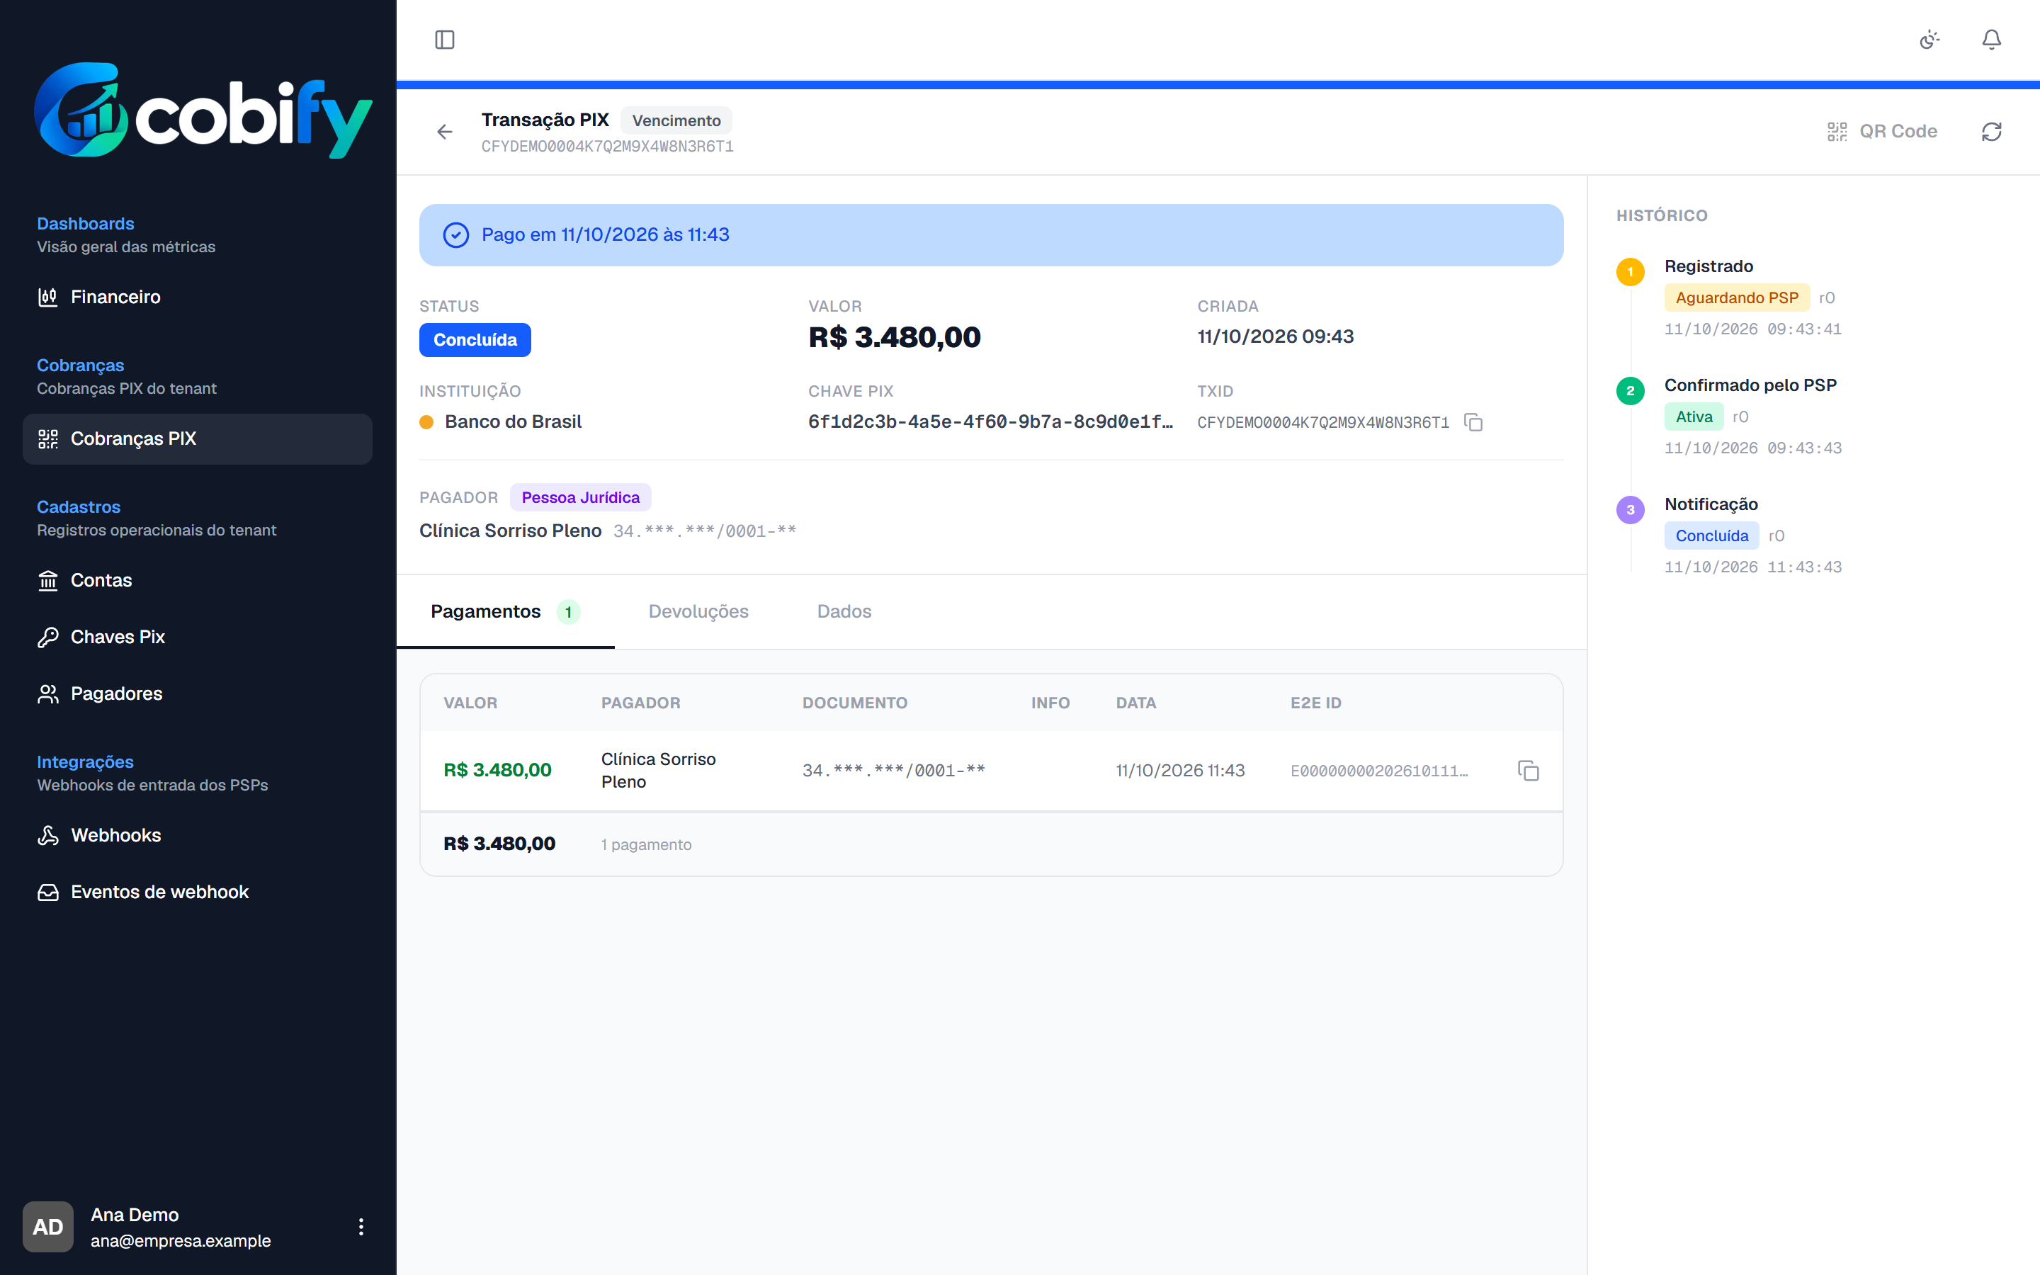Open Contas in the sidebar
Screen dimensions: 2040x1275
click(x=197, y=580)
